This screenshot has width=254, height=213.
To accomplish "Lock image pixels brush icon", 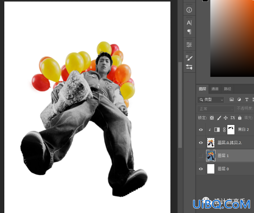I will pos(219,118).
